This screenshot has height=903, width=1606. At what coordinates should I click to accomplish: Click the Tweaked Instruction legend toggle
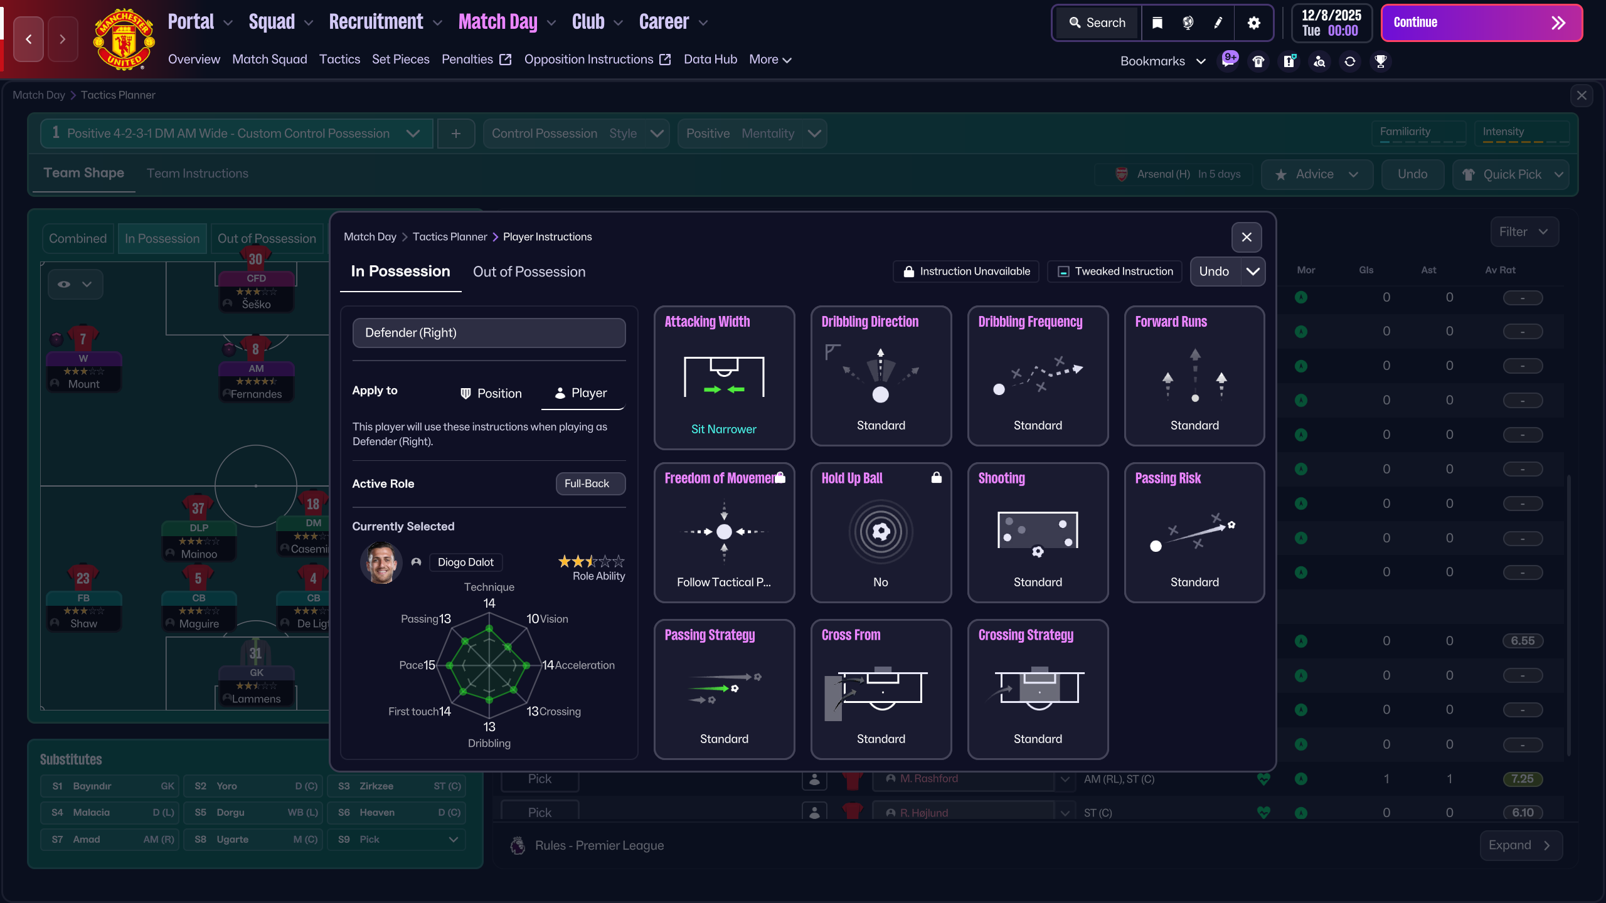pos(1115,272)
